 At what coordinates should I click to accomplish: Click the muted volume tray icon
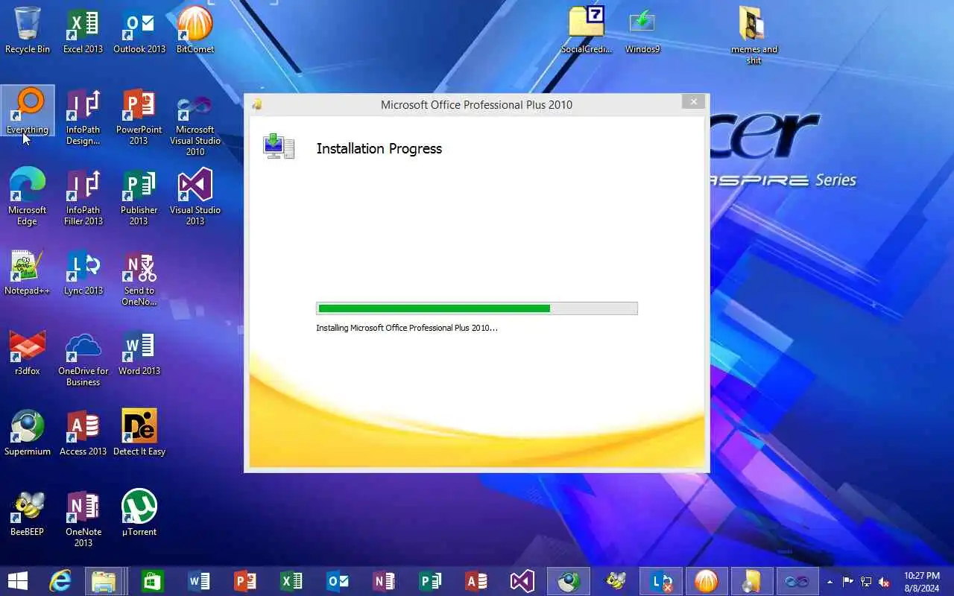coord(884,582)
